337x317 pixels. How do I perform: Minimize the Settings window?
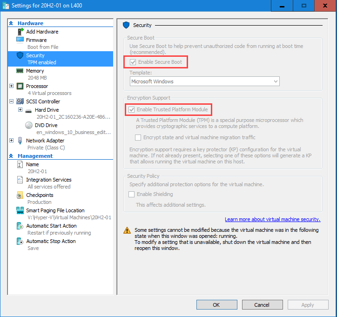282,6
